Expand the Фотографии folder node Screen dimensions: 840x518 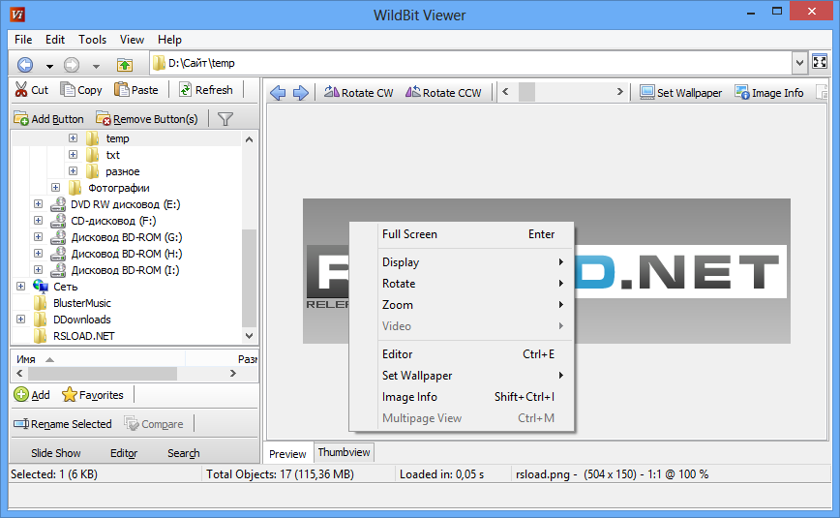point(56,188)
